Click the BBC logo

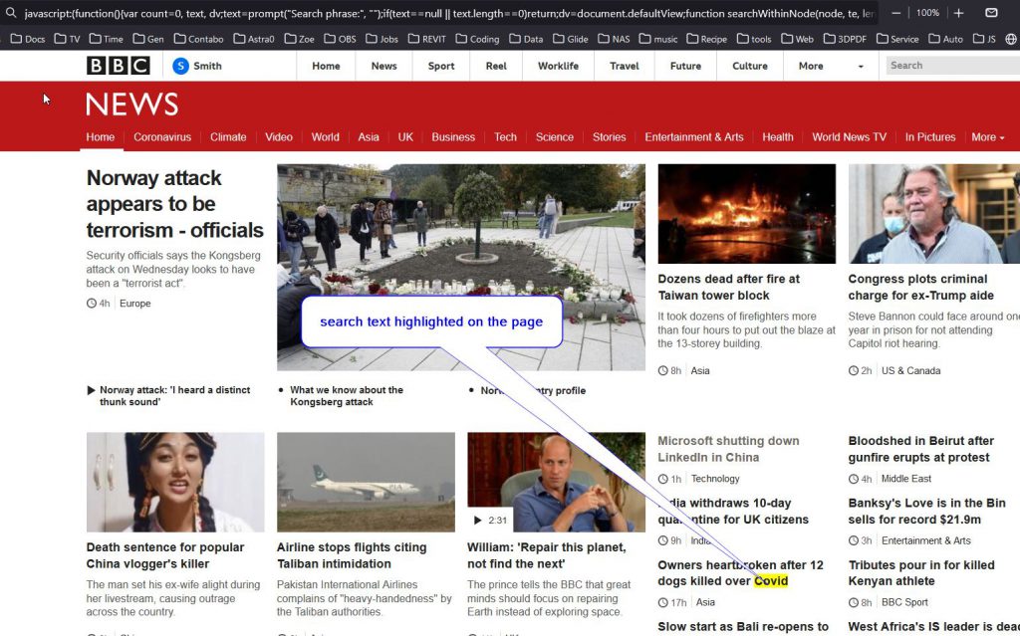(x=118, y=66)
